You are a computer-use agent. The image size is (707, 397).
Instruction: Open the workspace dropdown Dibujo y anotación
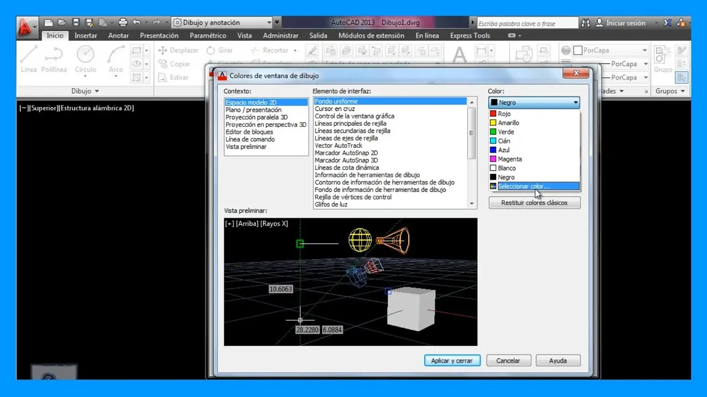[x=223, y=23]
